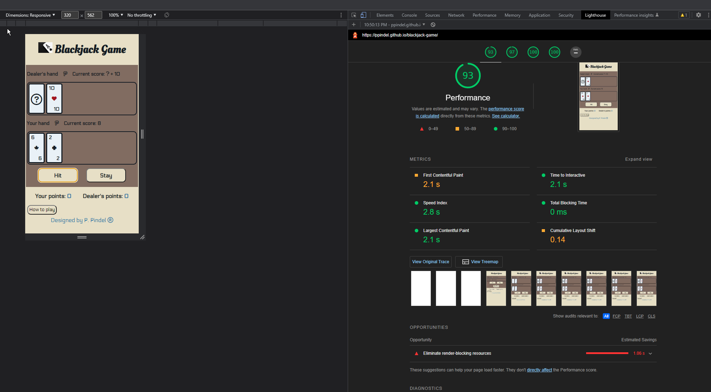Click the yellow warnings counter badge

tap(684, 15)
